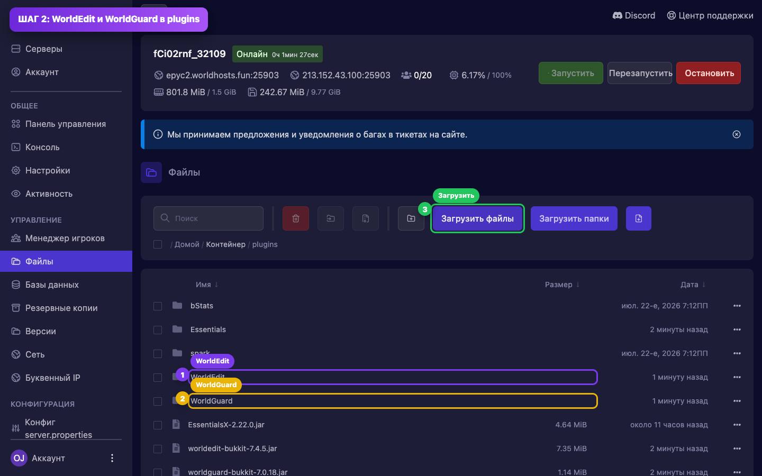Screen dimensions: 762x476
Task: Sort files by Размер column
Action: pyautogui.click(x=562, y=285)
